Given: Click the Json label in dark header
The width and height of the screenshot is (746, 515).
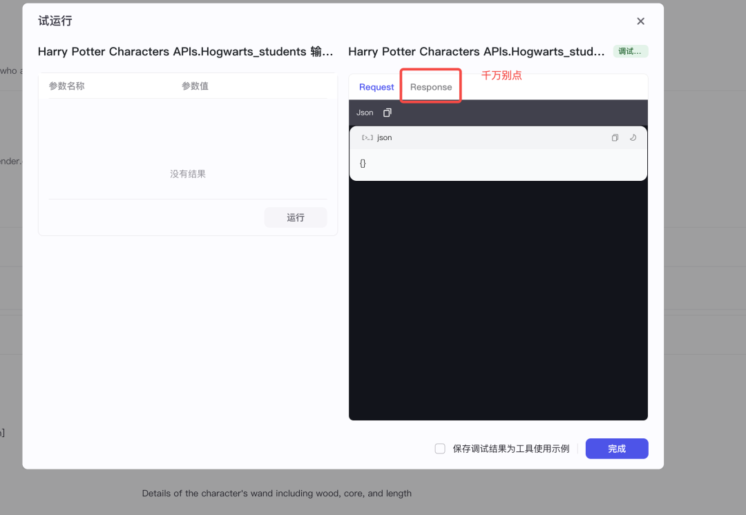Looking at the screenshot, I should [365, 113].
